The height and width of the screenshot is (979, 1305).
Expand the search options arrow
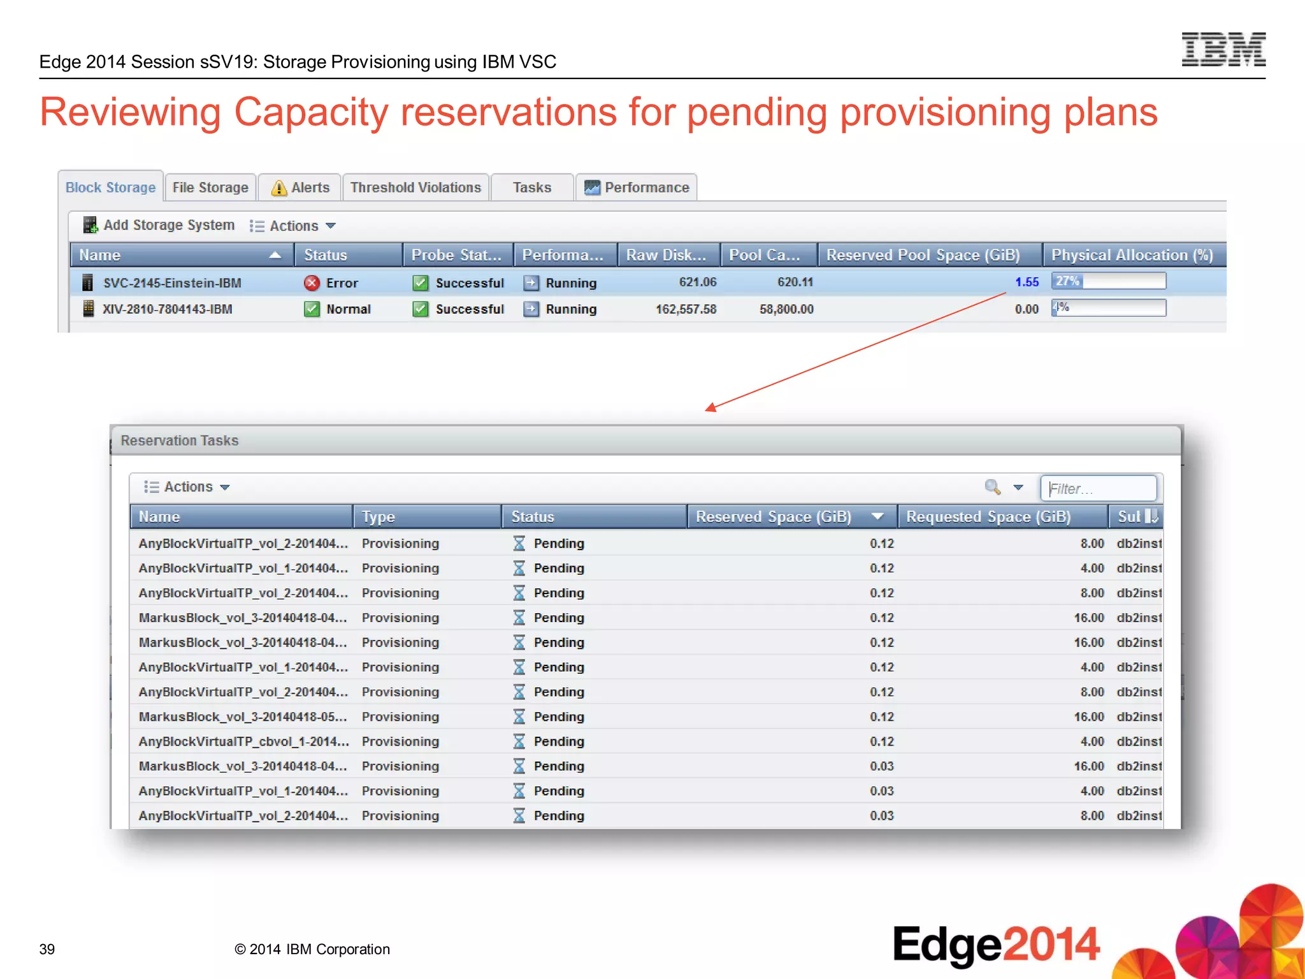pyautogui.click(x=1018, y=488)
